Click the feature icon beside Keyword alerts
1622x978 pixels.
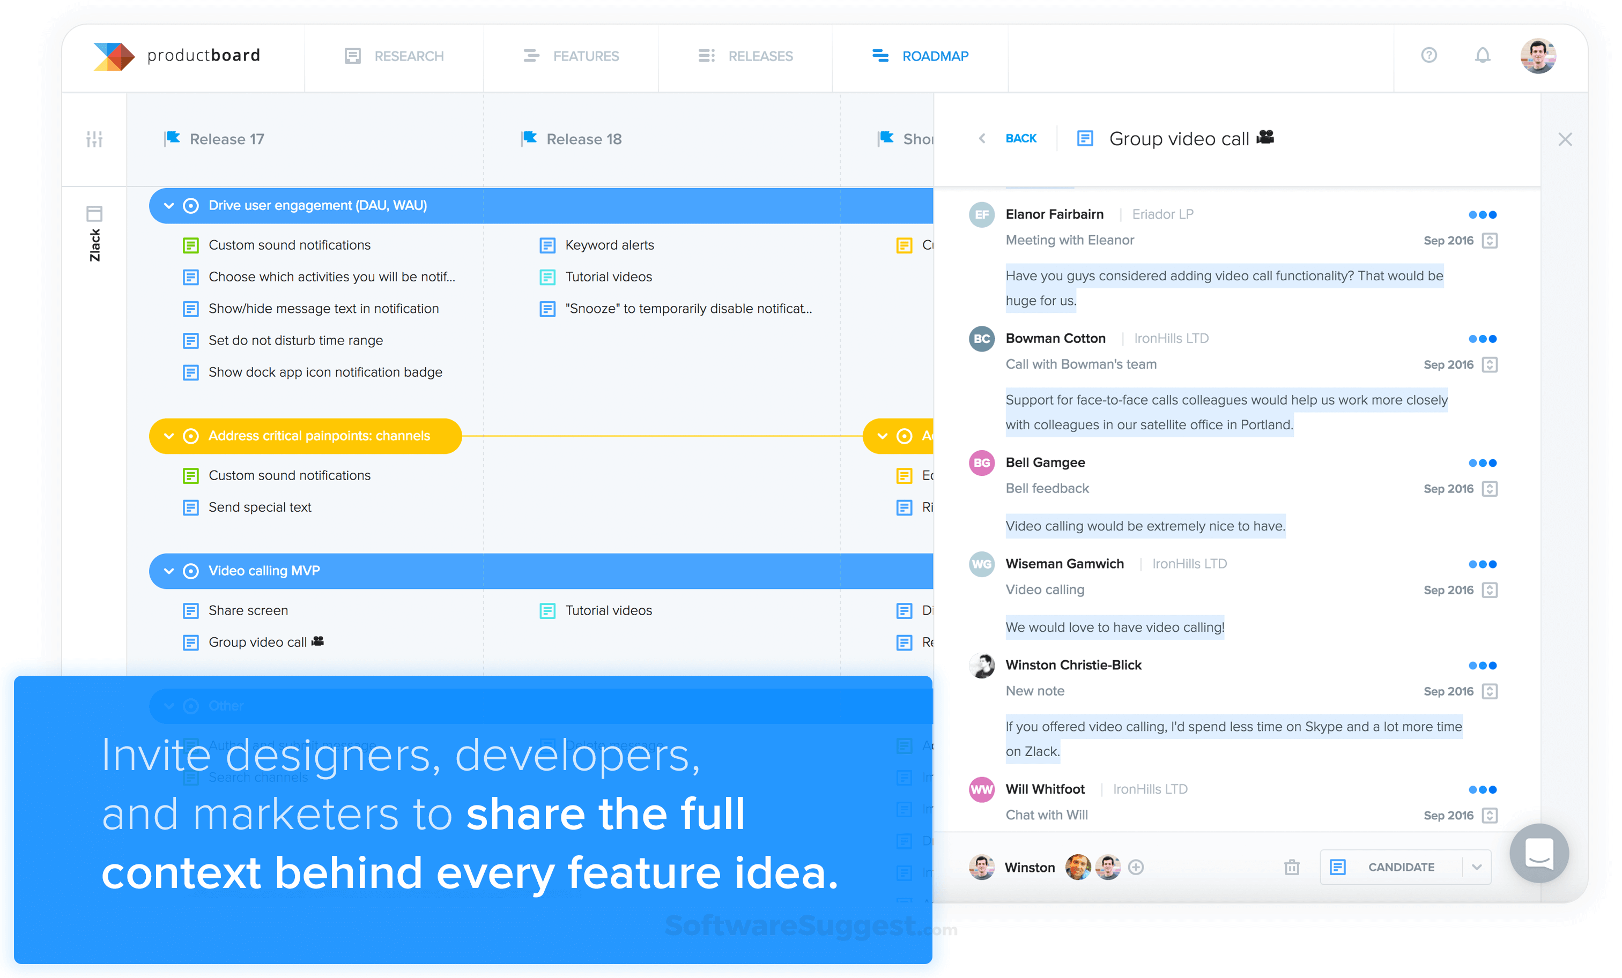point(547,245)
